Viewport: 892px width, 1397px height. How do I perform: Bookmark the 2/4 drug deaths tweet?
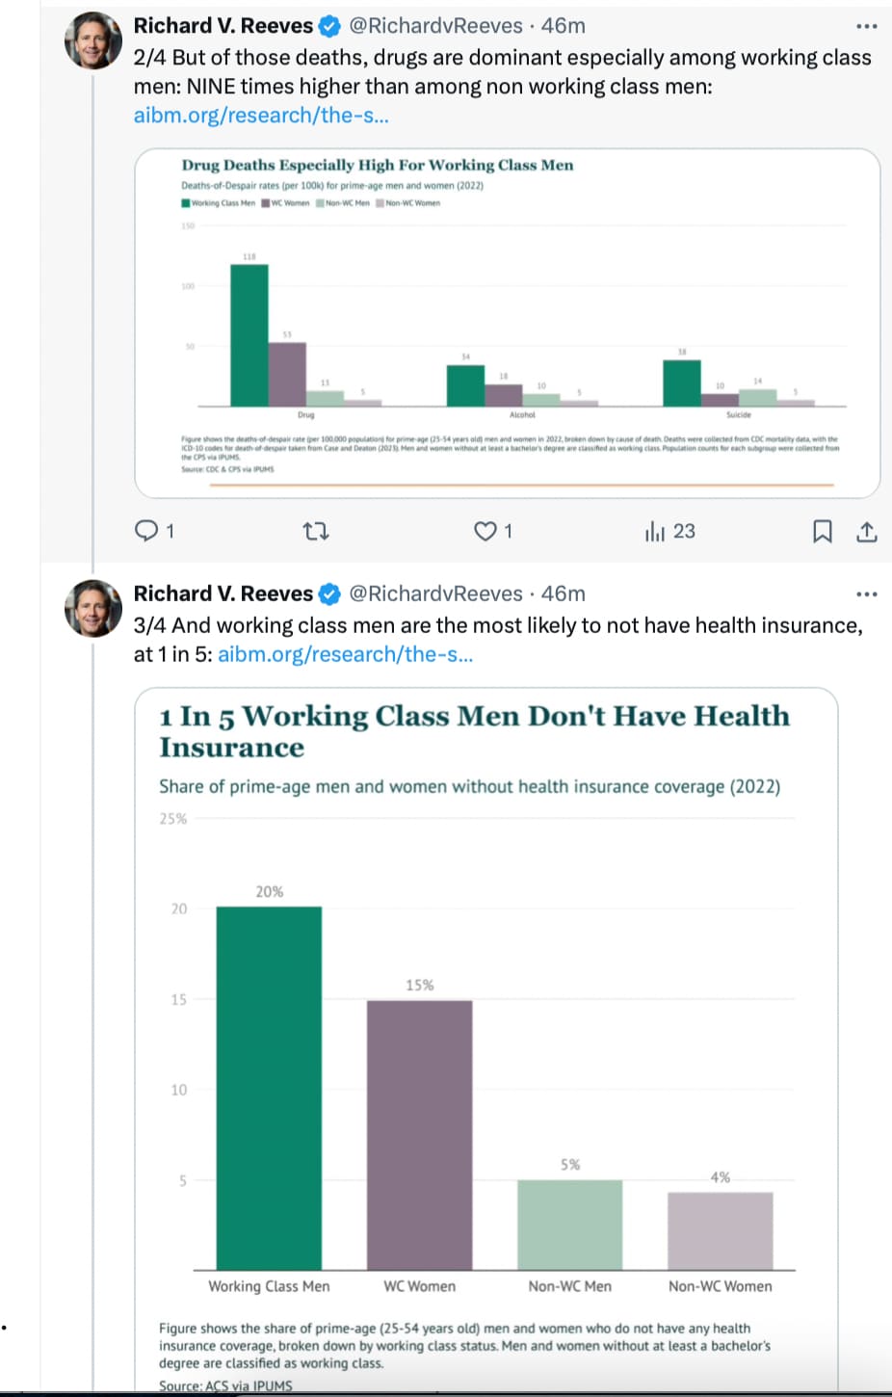(823, 531)
